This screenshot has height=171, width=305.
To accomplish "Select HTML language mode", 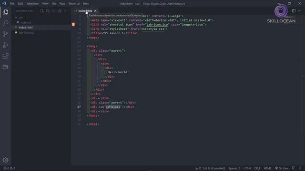I will [267, 168].
